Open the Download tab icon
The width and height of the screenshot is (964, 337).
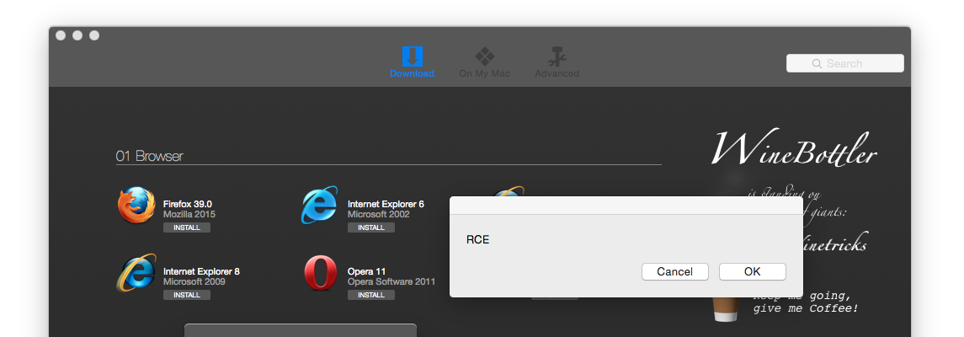pyautogui.click(x=412, y=56)
